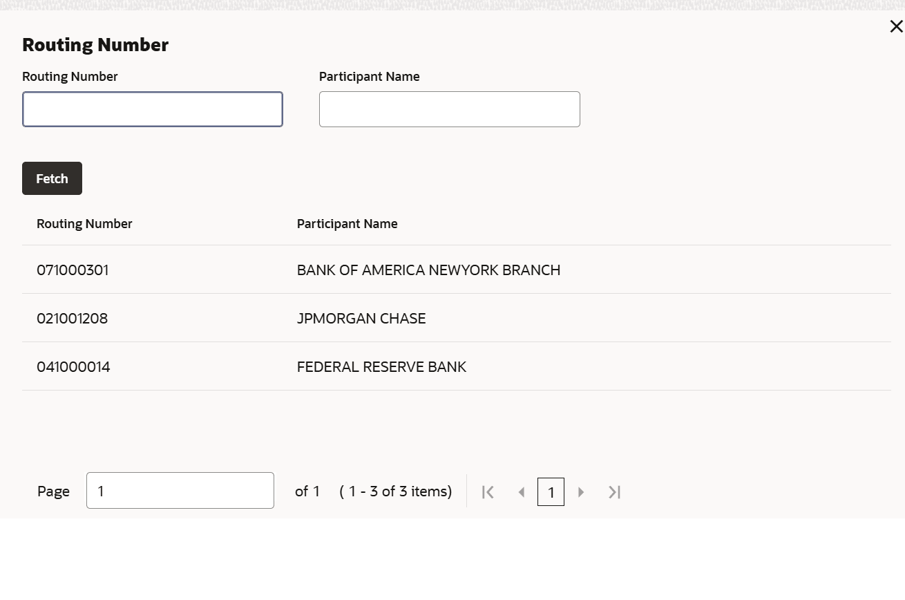The width and height of the screenshot is (905, 600).
Task: Go to previous page arrow
Action: coord(522,492)
